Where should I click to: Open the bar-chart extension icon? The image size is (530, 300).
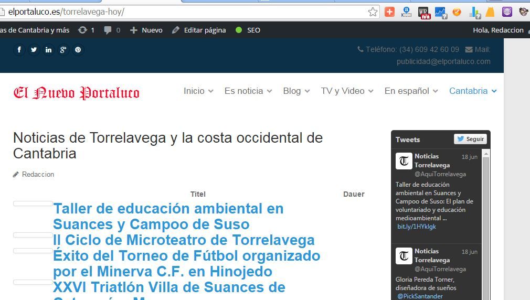pyautogui.click(x=474, y=13)
